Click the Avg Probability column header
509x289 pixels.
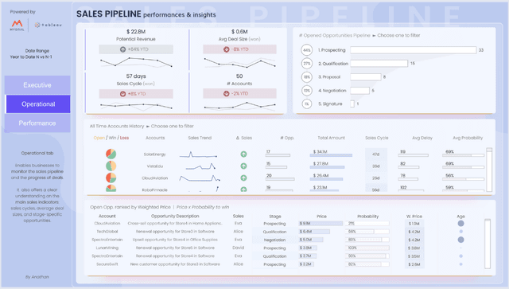468,138
